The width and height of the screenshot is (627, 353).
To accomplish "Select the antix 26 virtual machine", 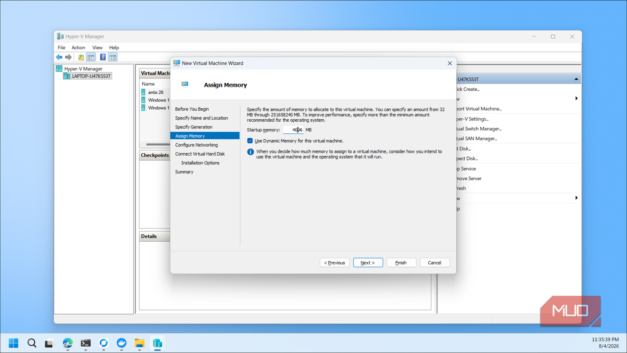I will pos(156,92).
